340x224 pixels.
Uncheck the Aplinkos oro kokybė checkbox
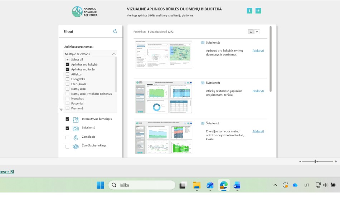[x=67, y=64]
